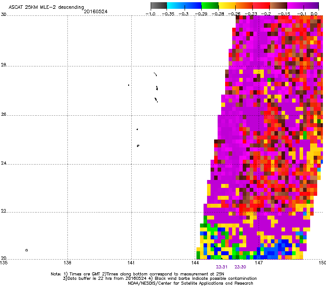Click the gray segment of the color bar

point(159,6)
